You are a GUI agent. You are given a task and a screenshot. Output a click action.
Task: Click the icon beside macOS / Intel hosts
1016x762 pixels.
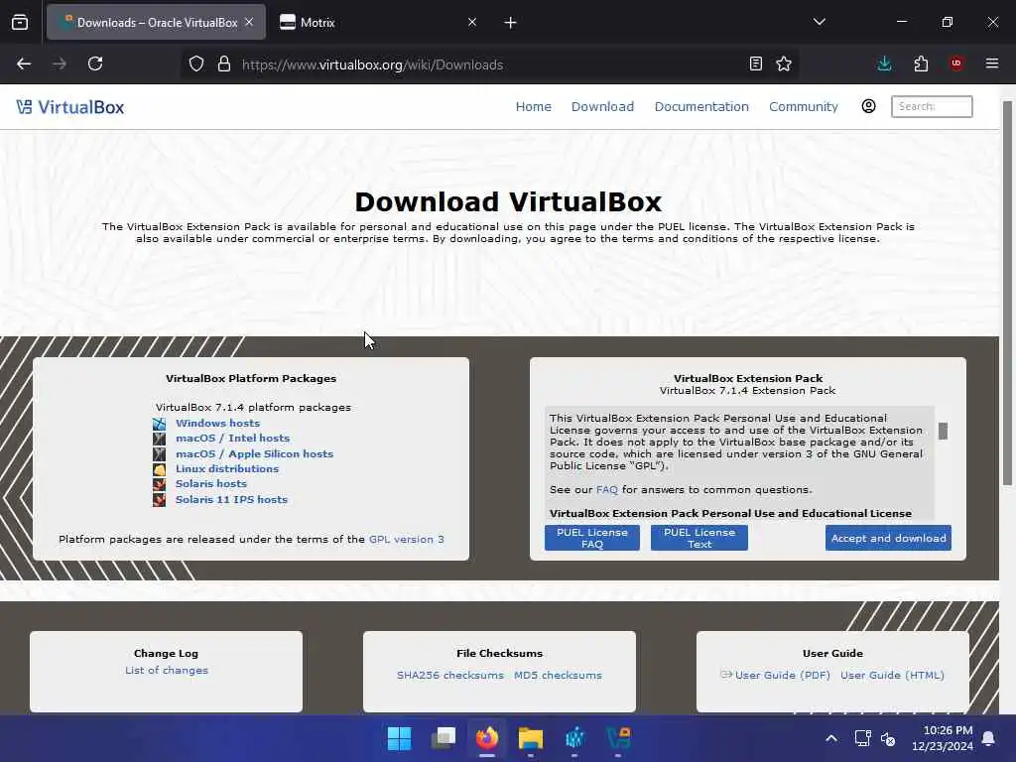[160, 439]
